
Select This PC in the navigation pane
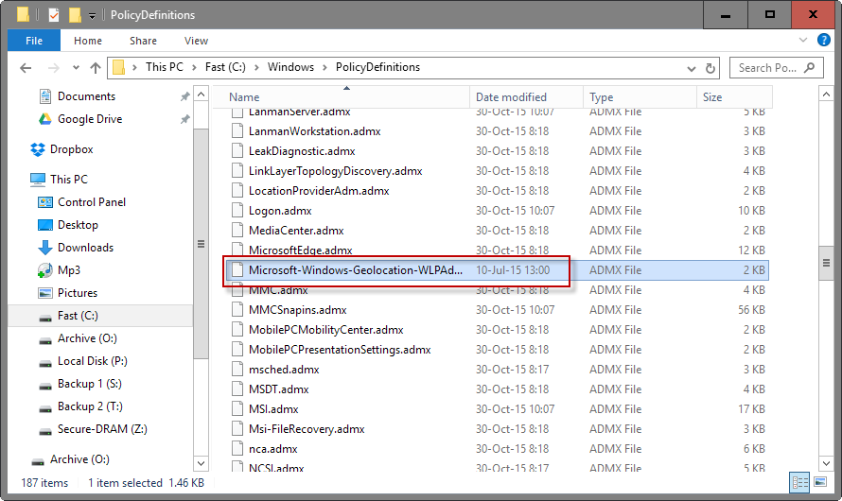[x=69, y=180]
